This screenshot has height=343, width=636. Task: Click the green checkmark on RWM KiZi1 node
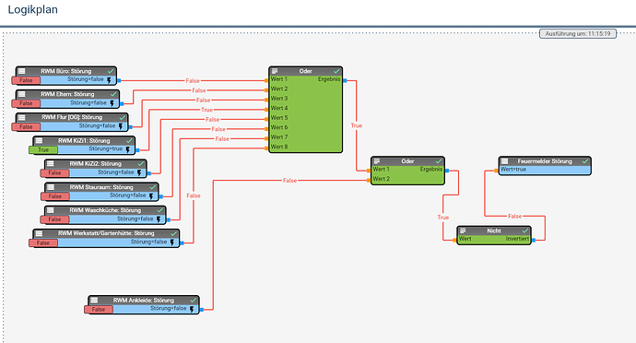[129, 140]
